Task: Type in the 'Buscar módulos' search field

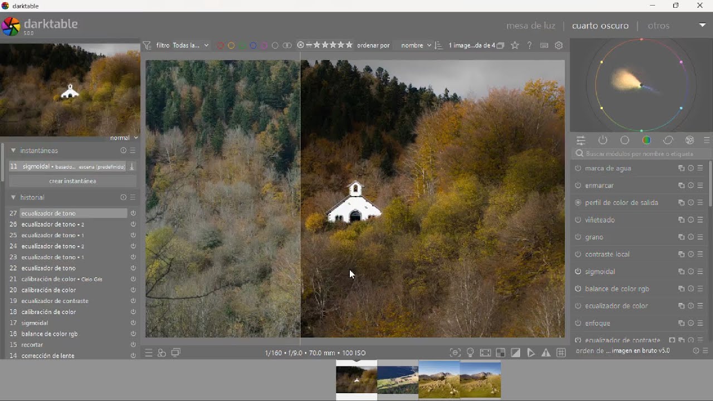Action: (641, 154)
